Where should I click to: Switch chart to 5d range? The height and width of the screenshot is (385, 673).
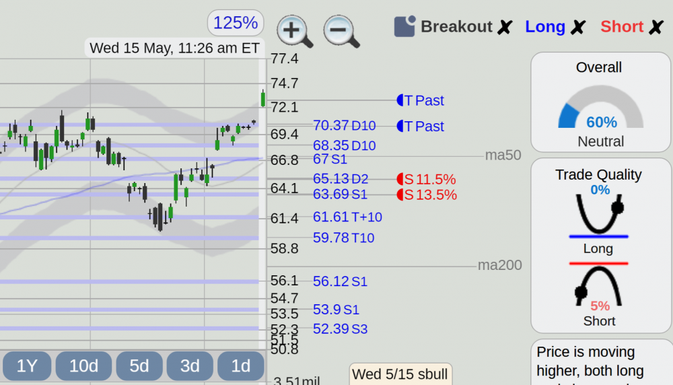coord(139,365)
